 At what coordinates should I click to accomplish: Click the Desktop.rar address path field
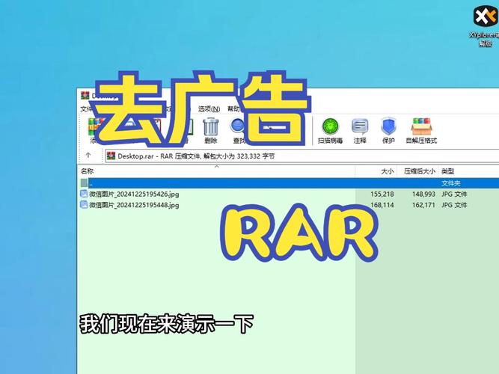(224, 156)
